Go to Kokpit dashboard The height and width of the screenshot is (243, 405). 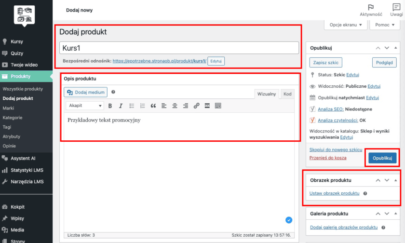(26, 207)
